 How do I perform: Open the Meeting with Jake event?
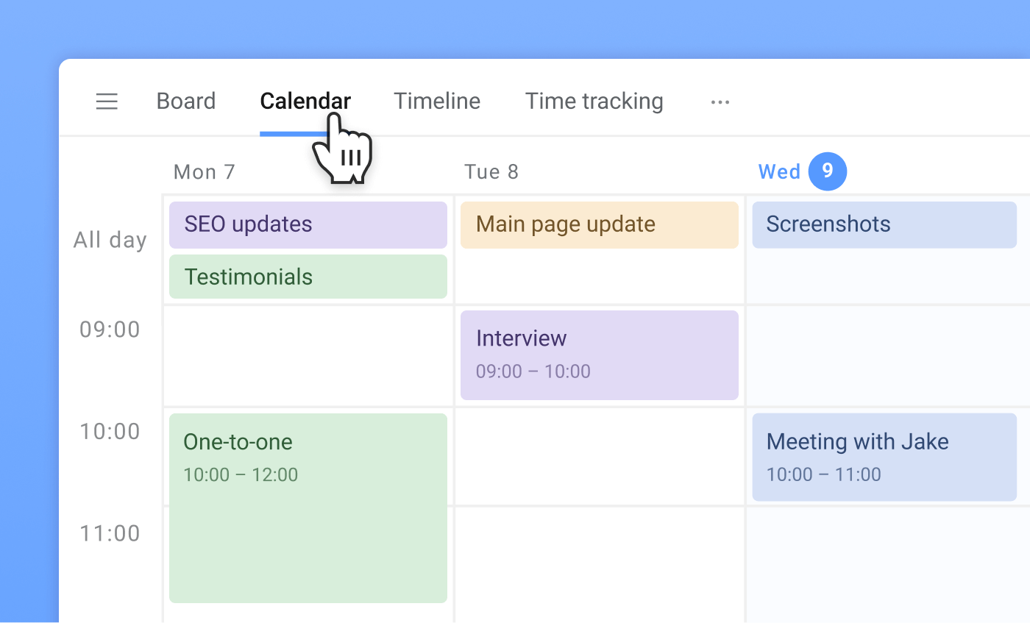(884, 457)
